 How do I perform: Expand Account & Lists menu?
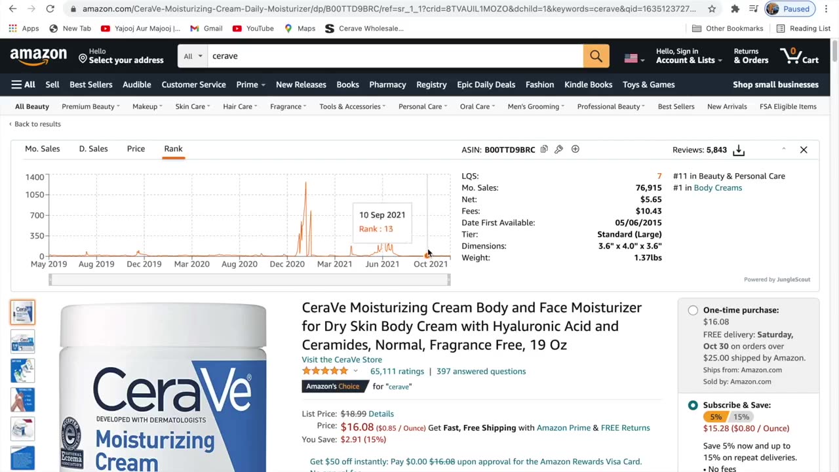pos(689,56)
